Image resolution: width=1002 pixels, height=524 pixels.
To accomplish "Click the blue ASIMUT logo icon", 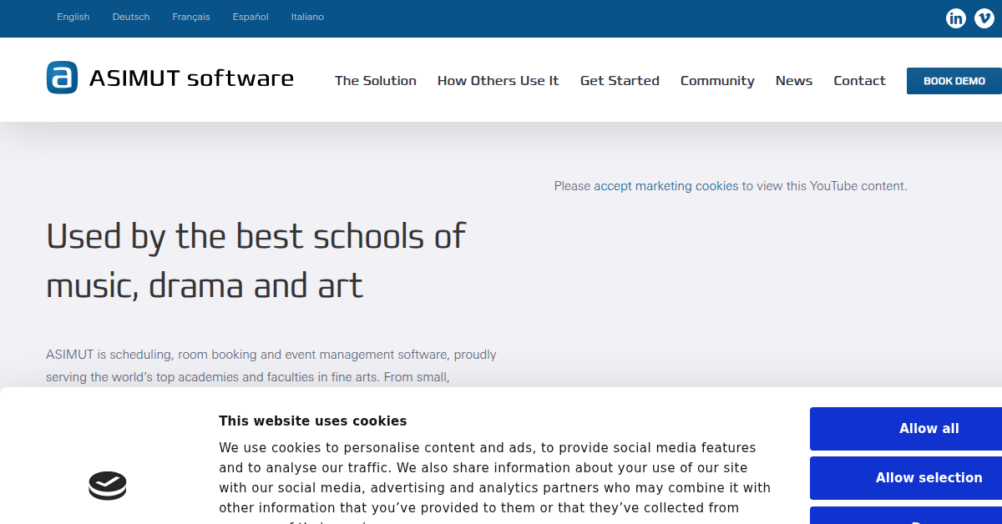I will pyautogui.click(x=62, y=78).
